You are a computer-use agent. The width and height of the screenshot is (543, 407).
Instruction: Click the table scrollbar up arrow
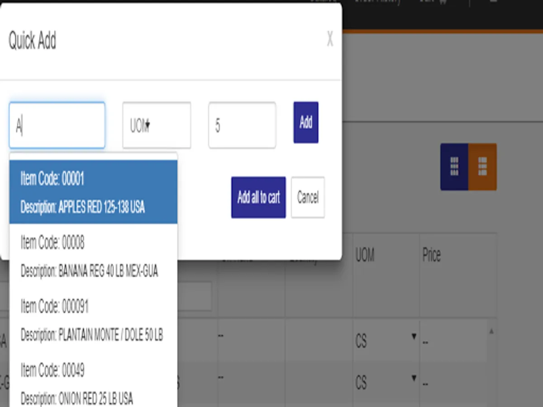click(x=491, y=331)
